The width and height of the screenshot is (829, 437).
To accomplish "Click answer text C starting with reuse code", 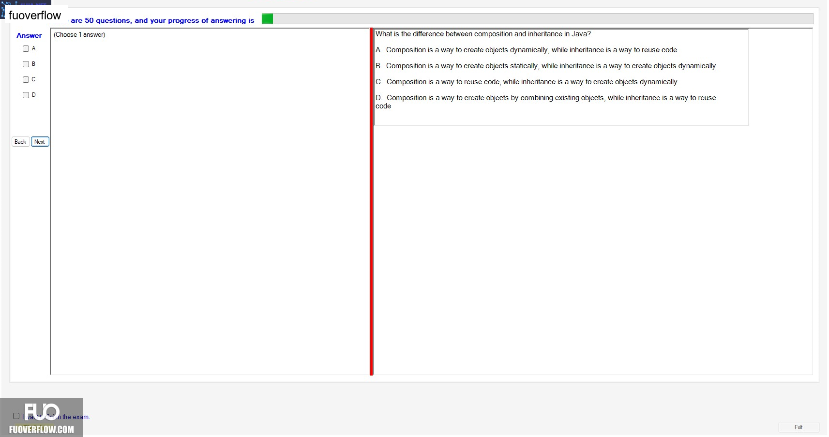I will tap(526, 82).
